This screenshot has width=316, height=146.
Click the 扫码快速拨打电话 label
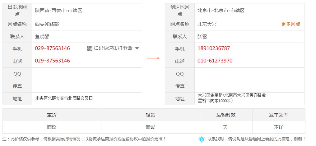113,48
